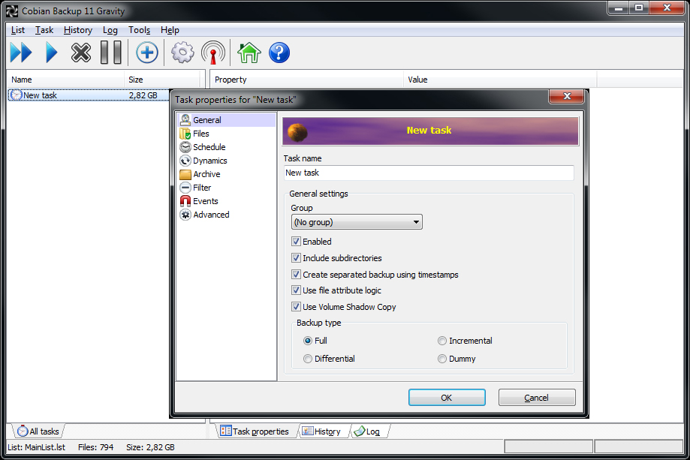Viewport: 690px width, 460px height.
Task: Click the Value column header
Action: point(500,80)
